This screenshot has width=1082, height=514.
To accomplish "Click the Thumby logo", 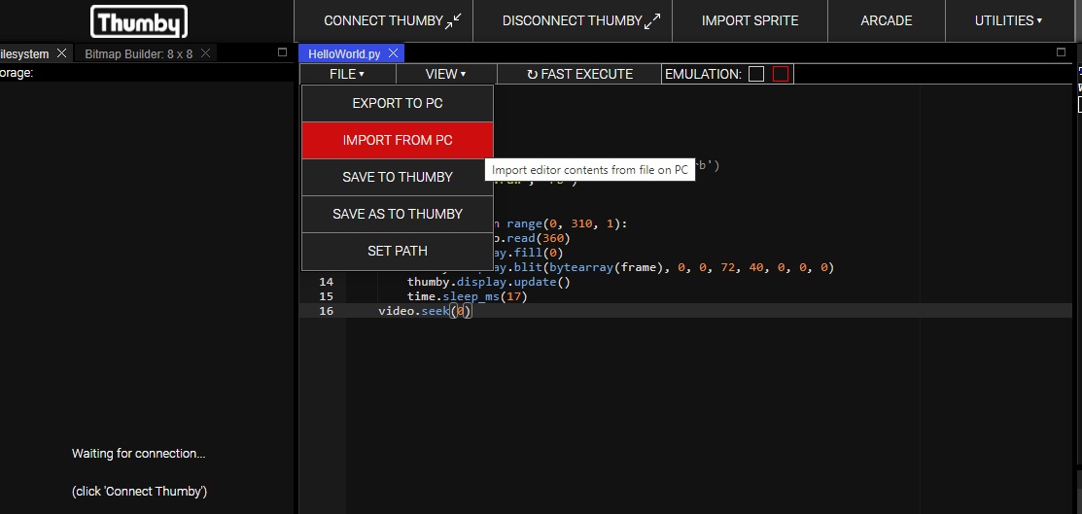I will click(x=139, y=21).
